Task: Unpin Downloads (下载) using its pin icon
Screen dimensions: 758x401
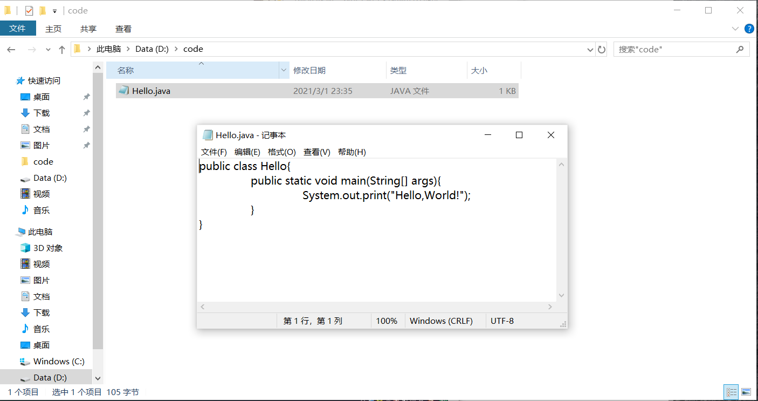Action: pos(86,113)
